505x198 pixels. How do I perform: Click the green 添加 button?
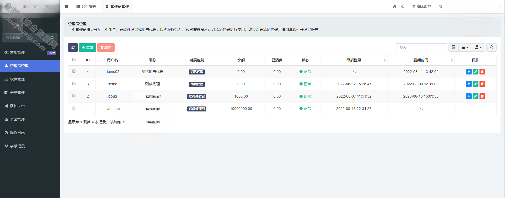coord(88,47)
